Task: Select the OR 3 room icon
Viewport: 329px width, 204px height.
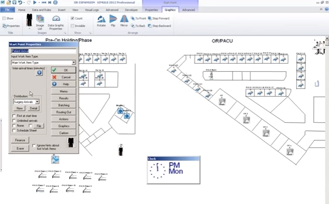Action: 266,133
